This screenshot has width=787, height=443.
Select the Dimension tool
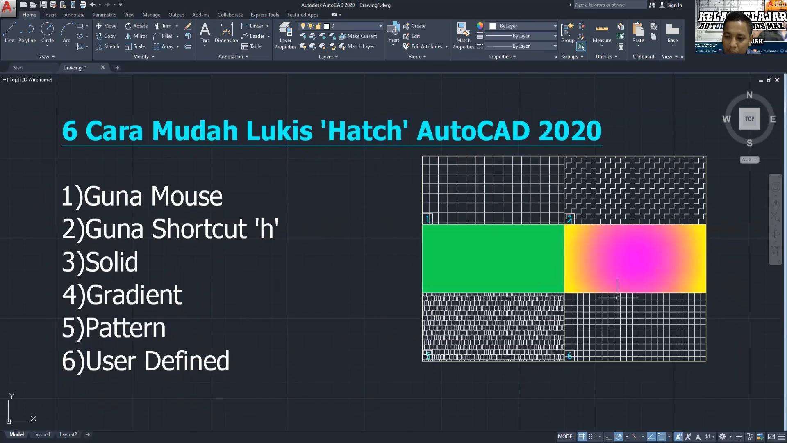tap(226, 33)
